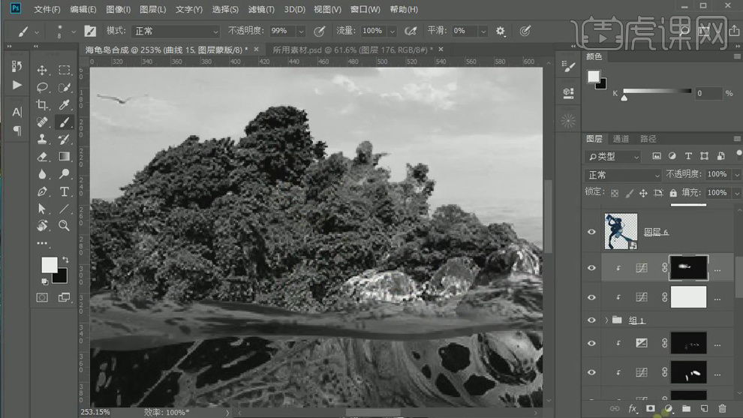Select the Crop tool

42,105
